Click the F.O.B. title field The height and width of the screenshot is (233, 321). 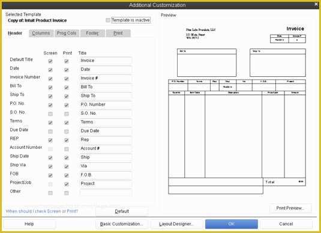coord(106,175)
